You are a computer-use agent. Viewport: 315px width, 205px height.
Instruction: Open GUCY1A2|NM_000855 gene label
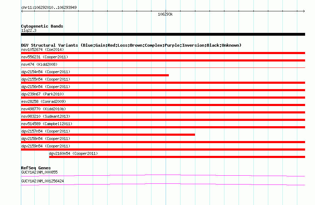(x=39, y=172)
